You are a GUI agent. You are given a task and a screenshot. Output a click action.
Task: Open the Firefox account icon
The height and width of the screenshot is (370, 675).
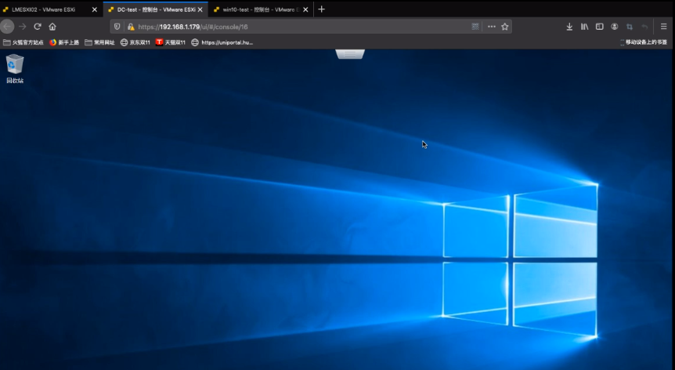[x=615, y=27]
